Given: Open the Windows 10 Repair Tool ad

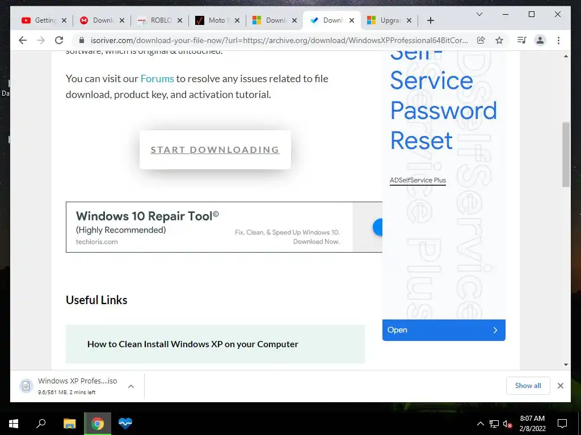Looking at the screenshot, I should coord(224,227).
